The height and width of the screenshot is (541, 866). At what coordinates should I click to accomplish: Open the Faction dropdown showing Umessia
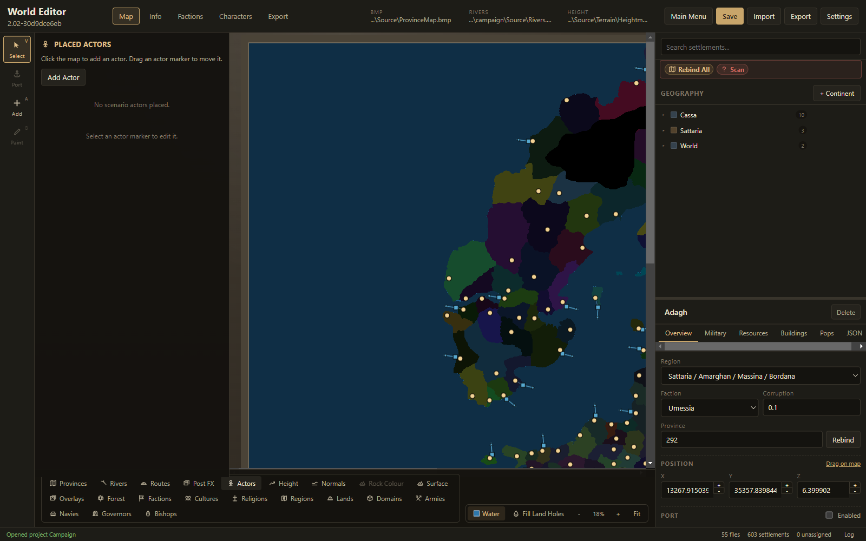tap(710, 408)
